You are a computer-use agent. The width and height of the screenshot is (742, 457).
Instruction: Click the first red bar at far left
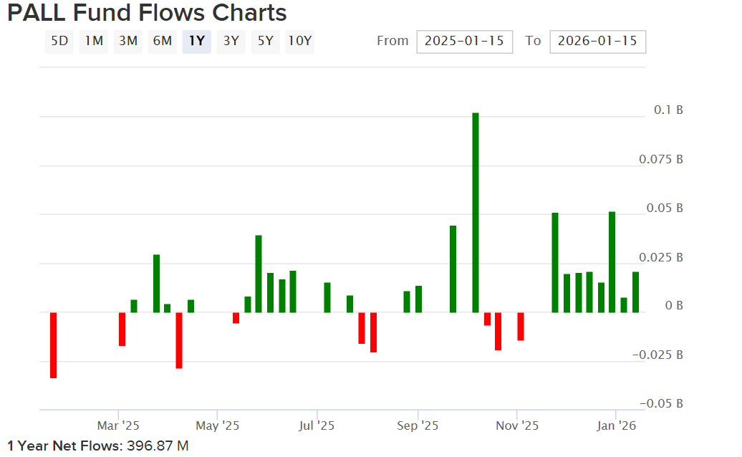[x=53, y=345]
